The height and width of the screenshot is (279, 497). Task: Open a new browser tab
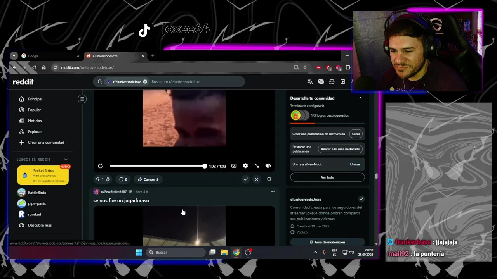tap(153, 56)
